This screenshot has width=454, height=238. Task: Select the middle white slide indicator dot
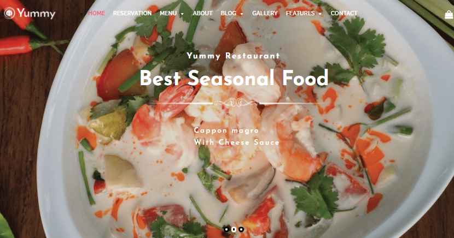pos(234,229)
